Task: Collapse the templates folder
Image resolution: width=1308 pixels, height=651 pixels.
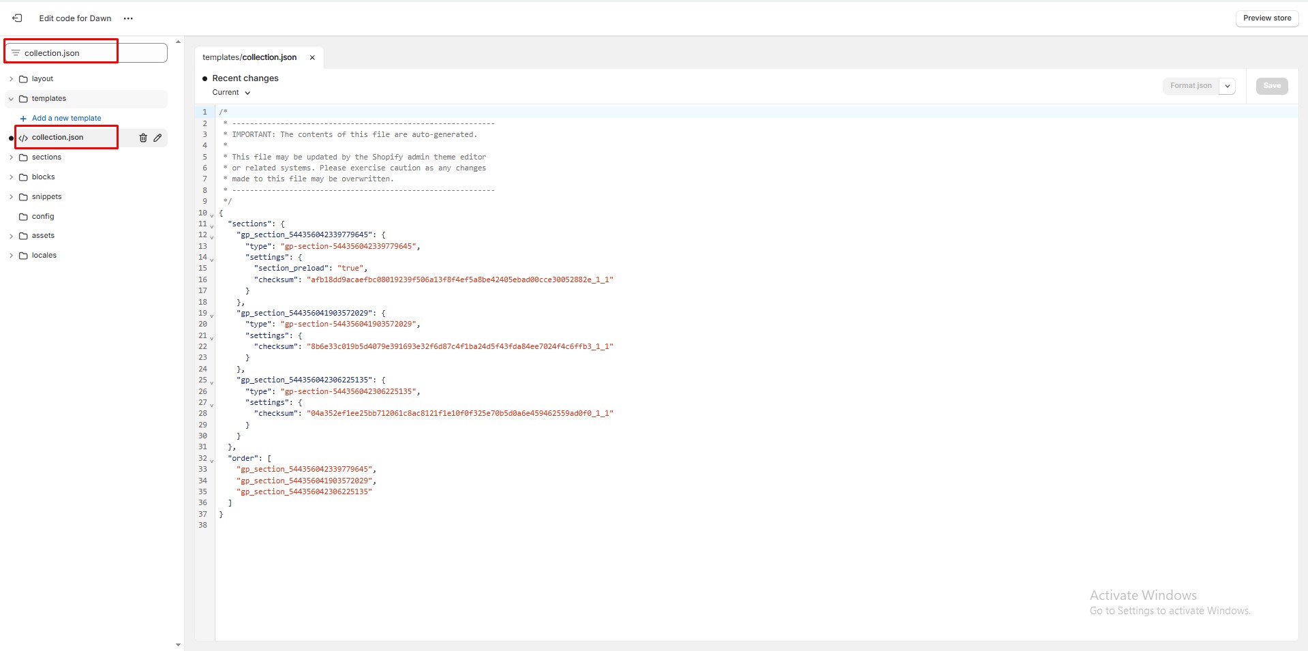Action: pos(10,98)
